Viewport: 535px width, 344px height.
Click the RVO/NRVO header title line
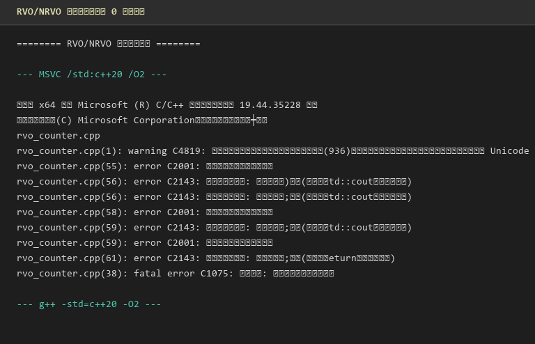tap(81, 12)
